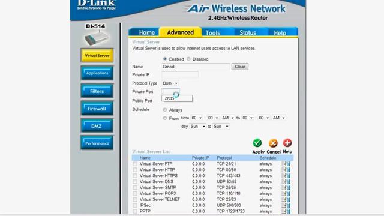Edit the Virtual Server TELNET entry

pos(284,199)
